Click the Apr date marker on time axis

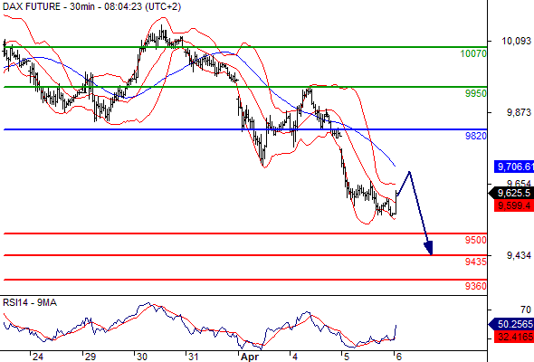(249, 357)
